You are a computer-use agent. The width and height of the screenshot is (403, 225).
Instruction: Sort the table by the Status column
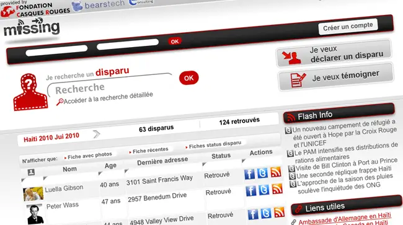pyautogui.click(x=221, y=156)
